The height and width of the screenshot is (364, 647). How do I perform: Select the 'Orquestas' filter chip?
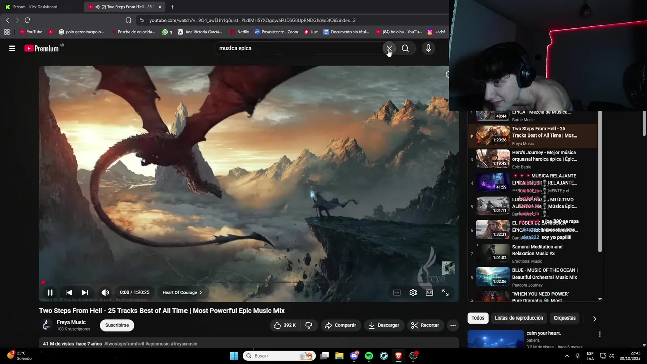click(x=565, y=318)
